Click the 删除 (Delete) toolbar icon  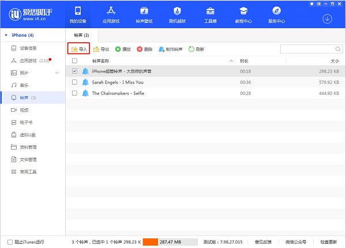pyautogui.click(x=140, y=49)
